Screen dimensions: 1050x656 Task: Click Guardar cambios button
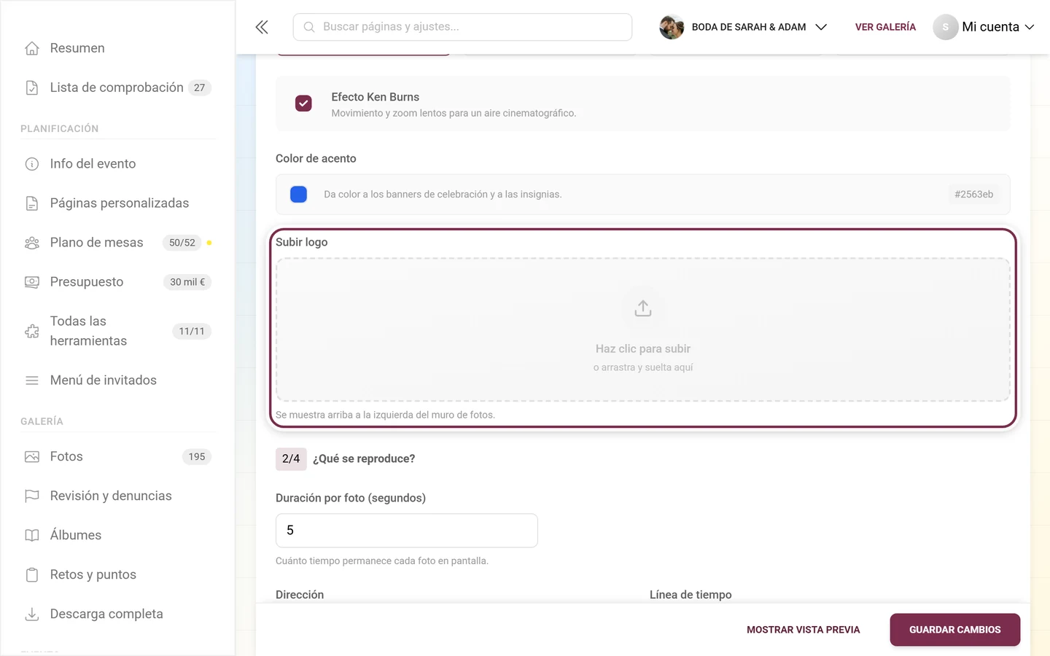coord(955,630)
